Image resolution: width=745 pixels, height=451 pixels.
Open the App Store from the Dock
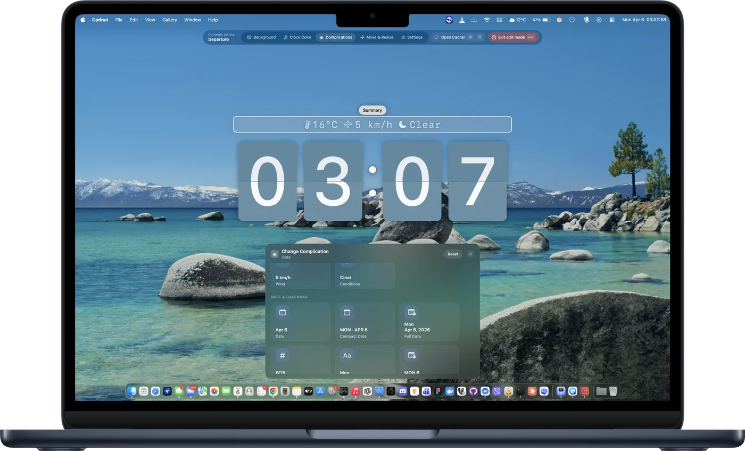coord(320,391)
